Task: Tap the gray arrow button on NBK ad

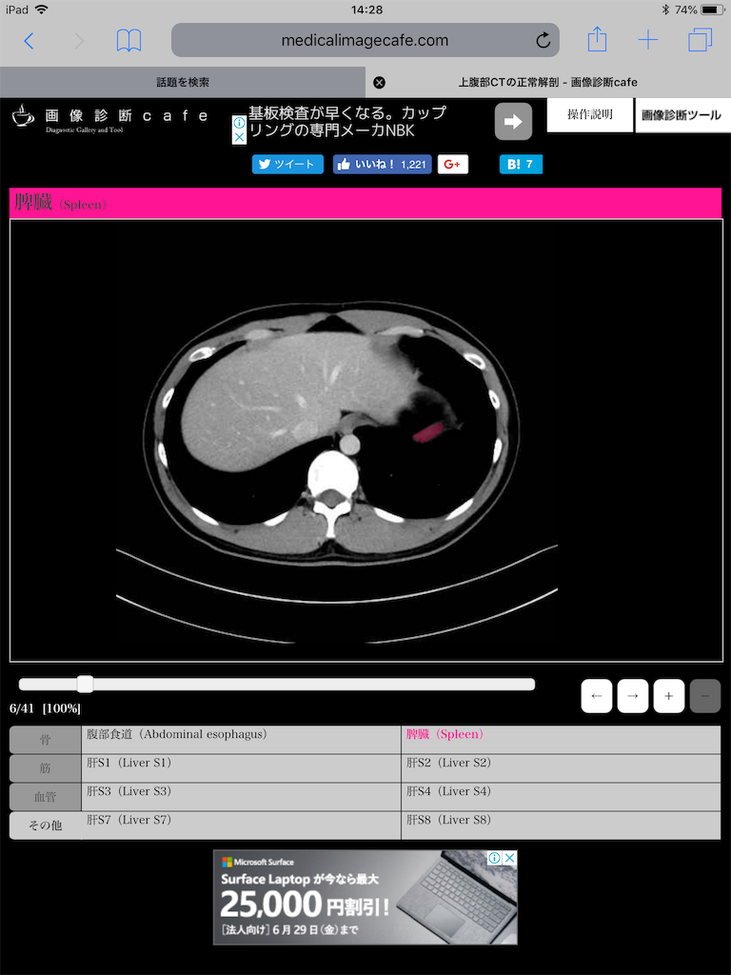Action: coord(513,122)
